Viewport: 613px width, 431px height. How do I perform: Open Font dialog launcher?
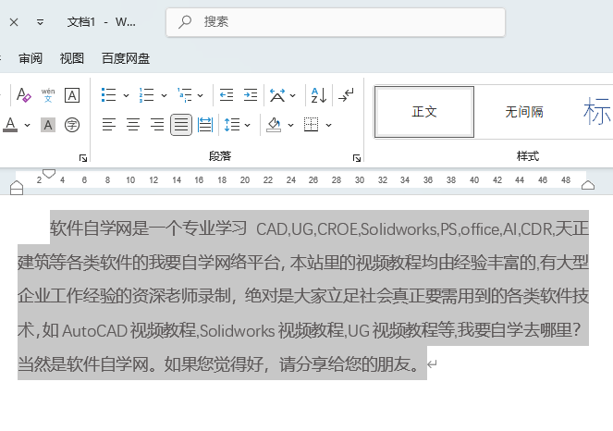pyautogui.click(x=83, y=158)
